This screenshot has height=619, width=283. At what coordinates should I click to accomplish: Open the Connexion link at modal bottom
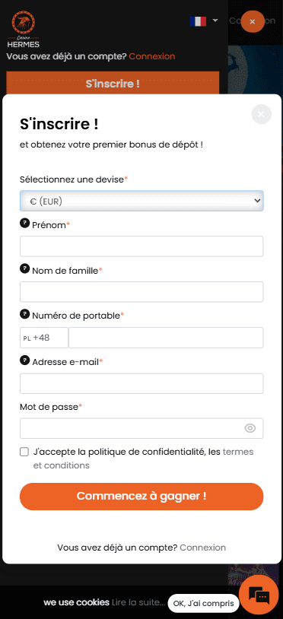(203, 548)
